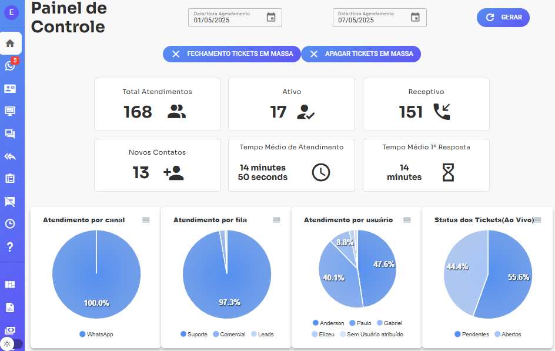
Task: Click the GERAR button
Action: [503, 18]
